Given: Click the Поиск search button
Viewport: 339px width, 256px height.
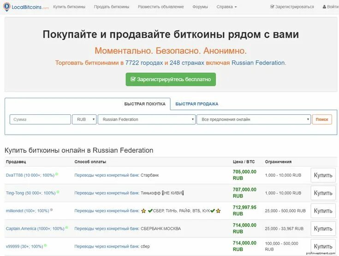Looking at the screenshot, I should pos(322,119).
